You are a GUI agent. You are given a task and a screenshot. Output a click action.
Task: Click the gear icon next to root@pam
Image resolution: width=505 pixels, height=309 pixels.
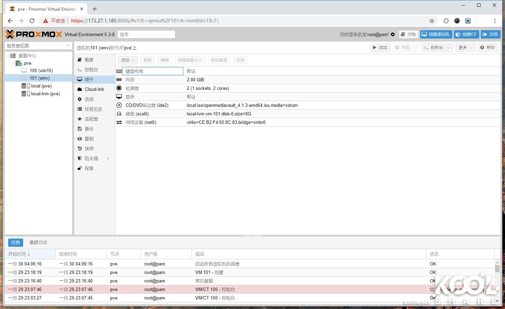[393, 34]
